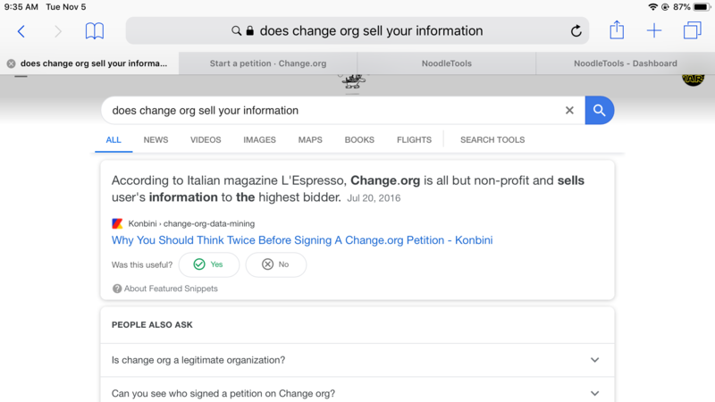Reload the page with refresh icon
The height and width of the screenshot is (402, 715).
pos(576,31)
